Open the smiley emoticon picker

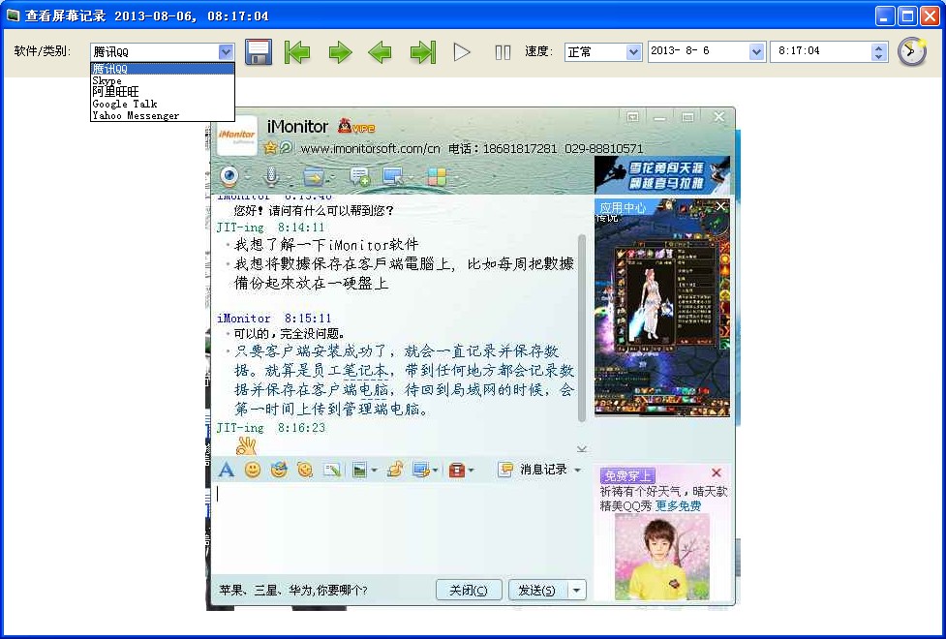point(252,470)
